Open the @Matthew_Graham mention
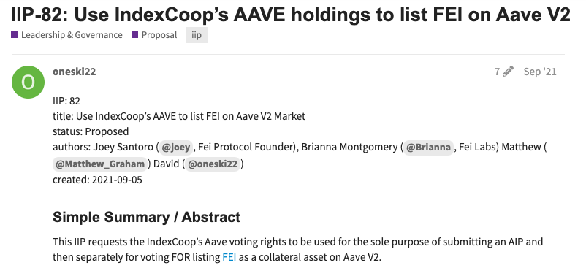The width and height of the screenshot is (586, 279). point(100,164)
